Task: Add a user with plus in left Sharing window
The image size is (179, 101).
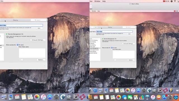Action: (x=20, y=60)
